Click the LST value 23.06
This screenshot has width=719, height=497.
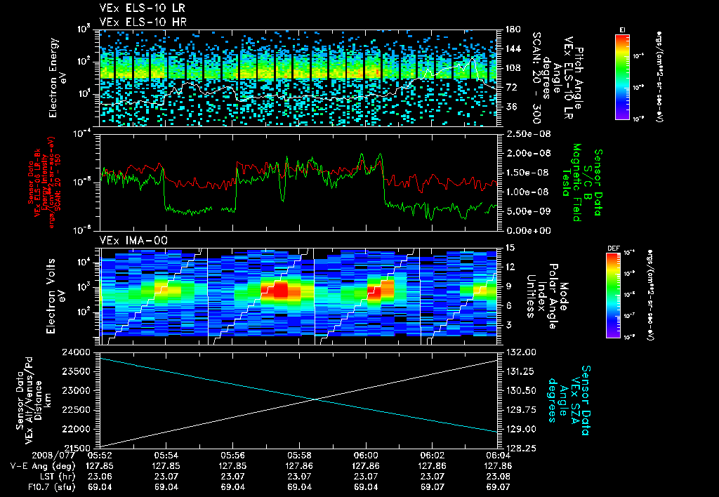click(x=100, y=477)
